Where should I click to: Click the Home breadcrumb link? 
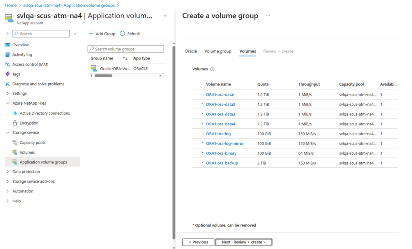coord(11,5)
